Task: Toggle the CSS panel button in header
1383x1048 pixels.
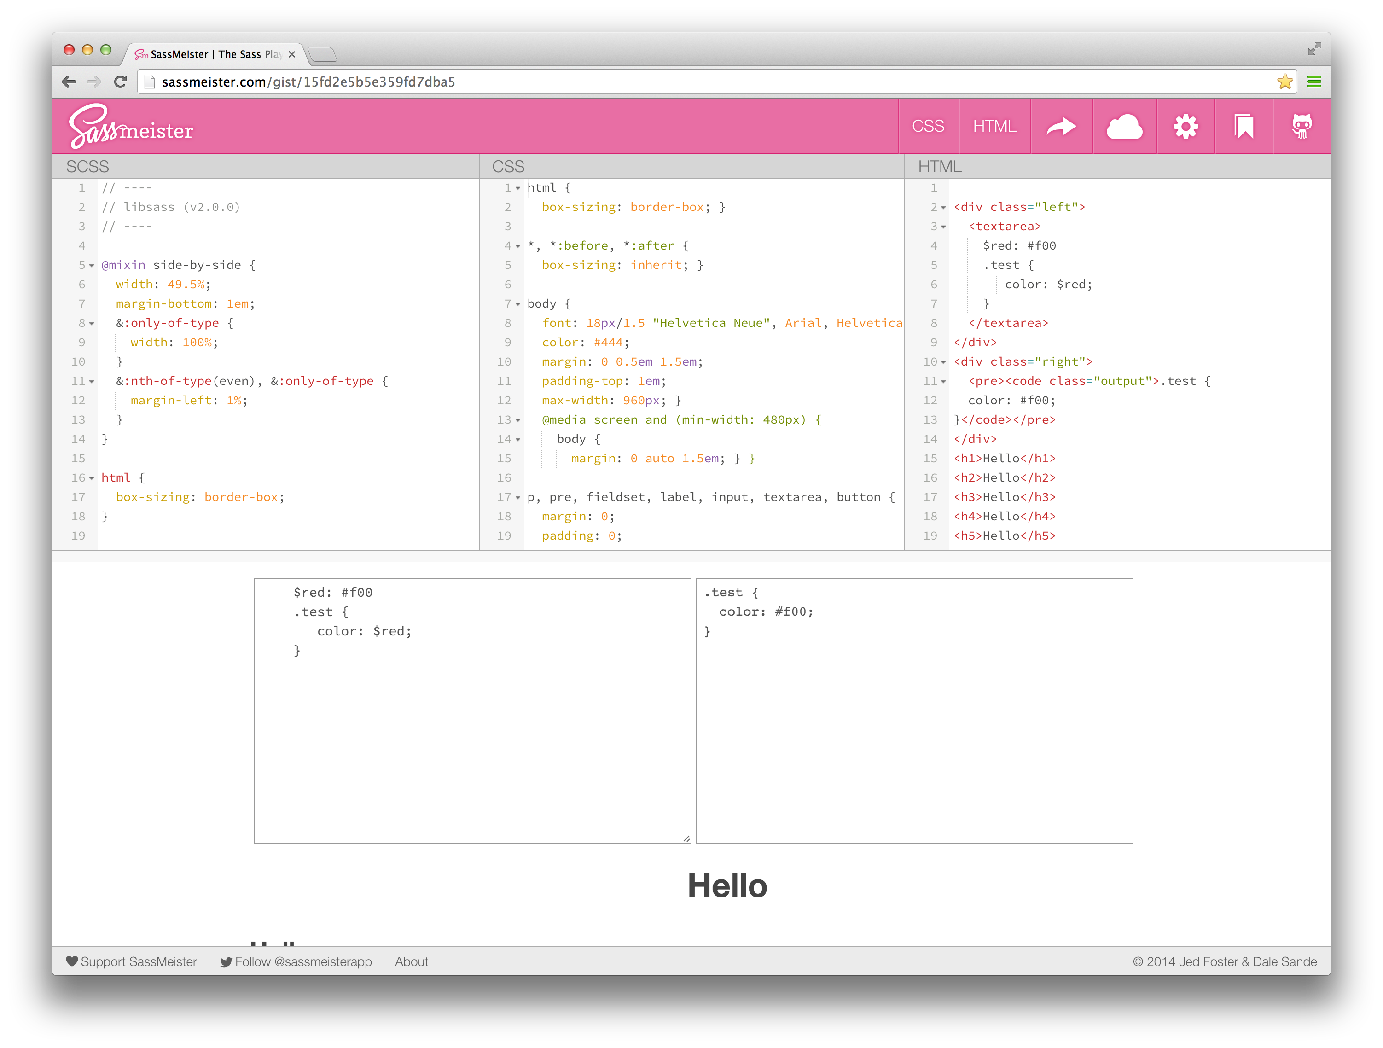Action: click(x=928, y=126)
